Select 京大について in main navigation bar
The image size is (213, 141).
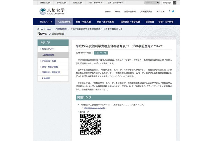pyautogui.click(x=46, y=22)
